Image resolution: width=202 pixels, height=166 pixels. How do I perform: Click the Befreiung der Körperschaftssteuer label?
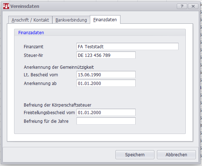pos(57,105)
